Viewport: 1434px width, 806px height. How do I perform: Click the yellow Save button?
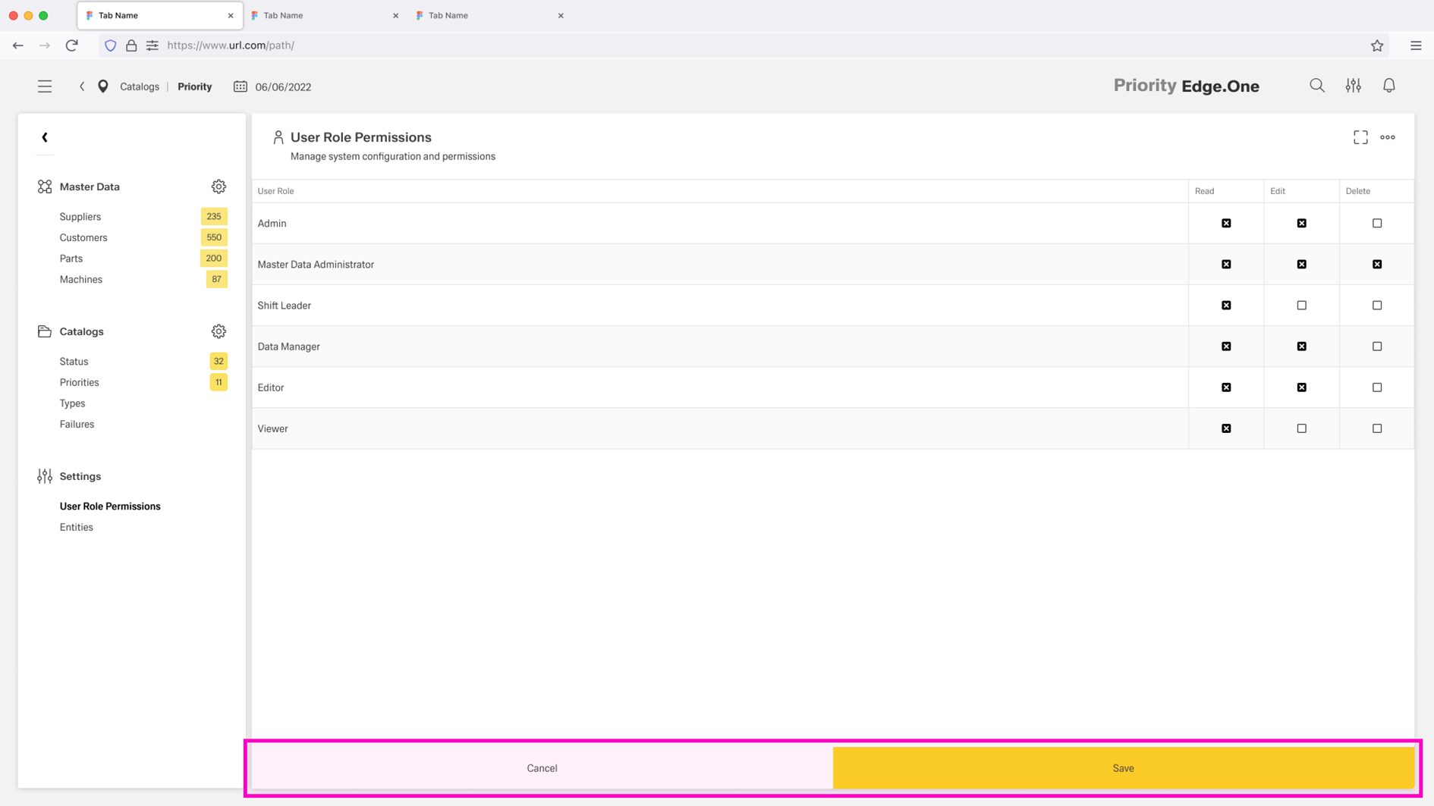[1123, 768]
